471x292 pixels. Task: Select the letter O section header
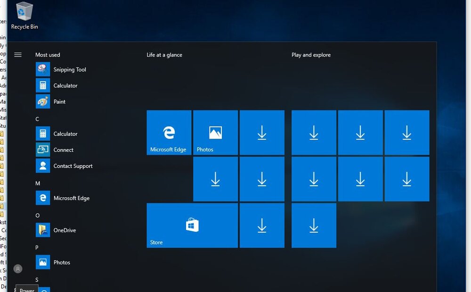click(x=38, y=215)
